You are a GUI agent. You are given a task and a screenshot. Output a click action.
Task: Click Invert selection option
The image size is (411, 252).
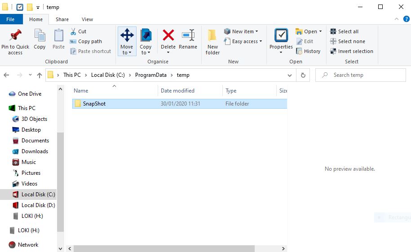click(351, 51)
